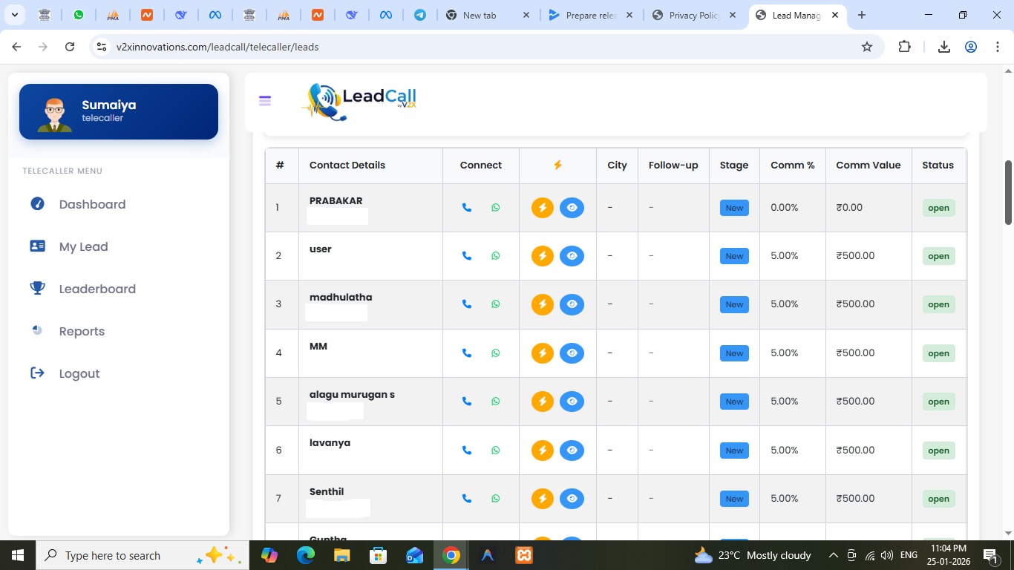The height and width of the screenshot is (570, 1014).
Task: Click the orange lightning action for madhulatha
Action: click(x=543, y=304)
